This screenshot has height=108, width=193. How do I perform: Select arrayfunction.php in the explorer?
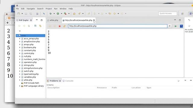(x=32, y=41)
